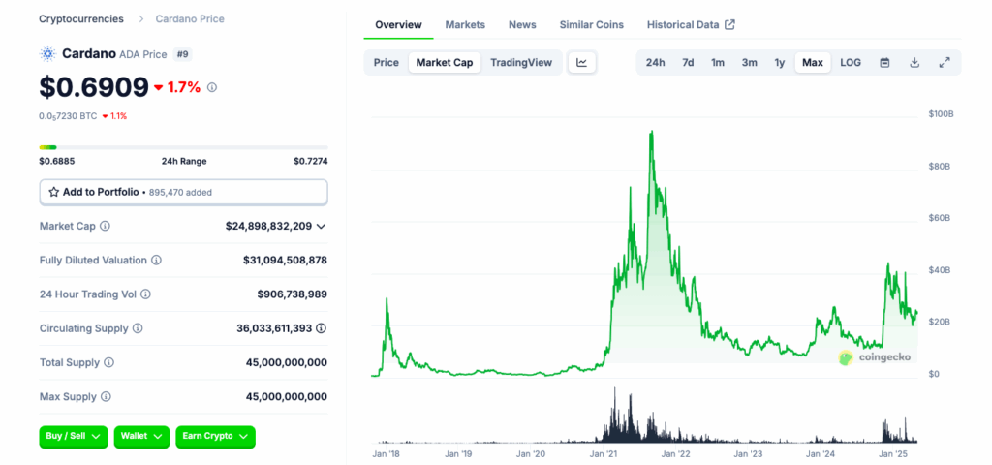Click the Jan '25 axis label

[x=894, y=454]
